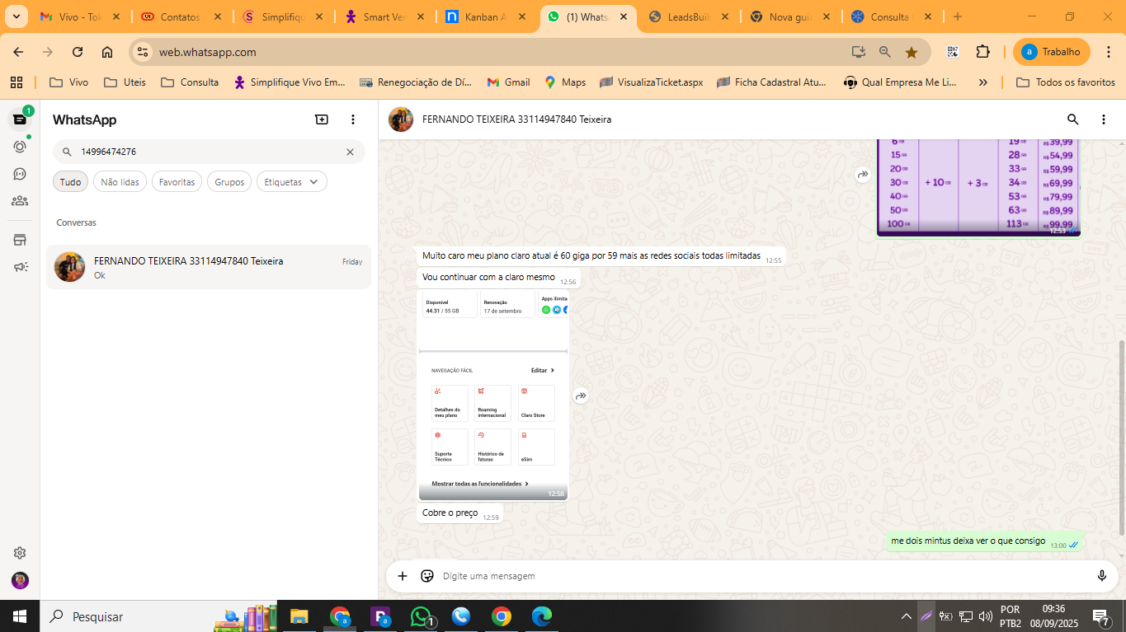Show hidden system tray icons
The width and height of the screenshot is (1126, 632).
pyautogui.click(x=906, y=616)
